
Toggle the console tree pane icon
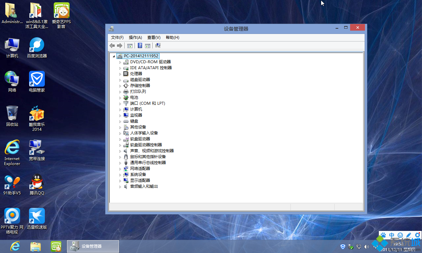coord(130,46)
